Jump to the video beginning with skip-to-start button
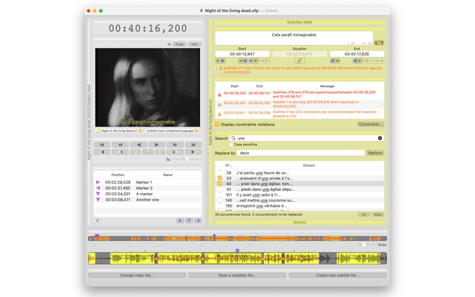The image size is (475, 297). 102,145
